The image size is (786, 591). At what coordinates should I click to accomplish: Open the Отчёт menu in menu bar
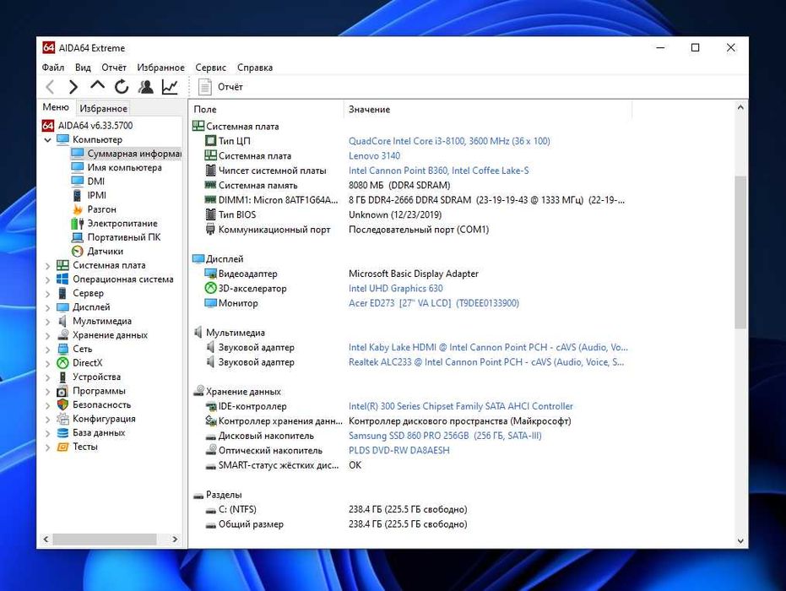pos(114,68)
